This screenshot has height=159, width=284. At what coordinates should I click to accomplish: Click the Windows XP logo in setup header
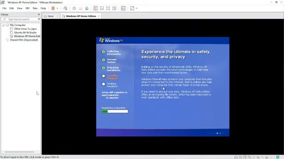point(111,40)
